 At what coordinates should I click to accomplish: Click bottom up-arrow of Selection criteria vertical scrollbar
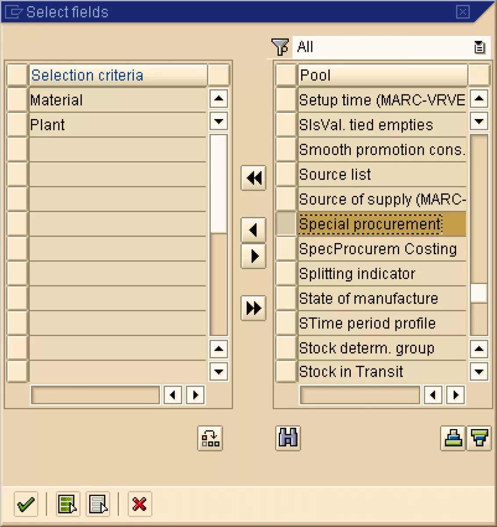pos(219,349)
